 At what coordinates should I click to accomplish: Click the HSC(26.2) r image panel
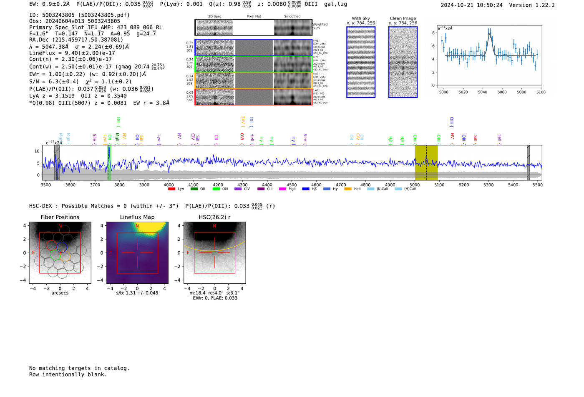tap(214, 253)
